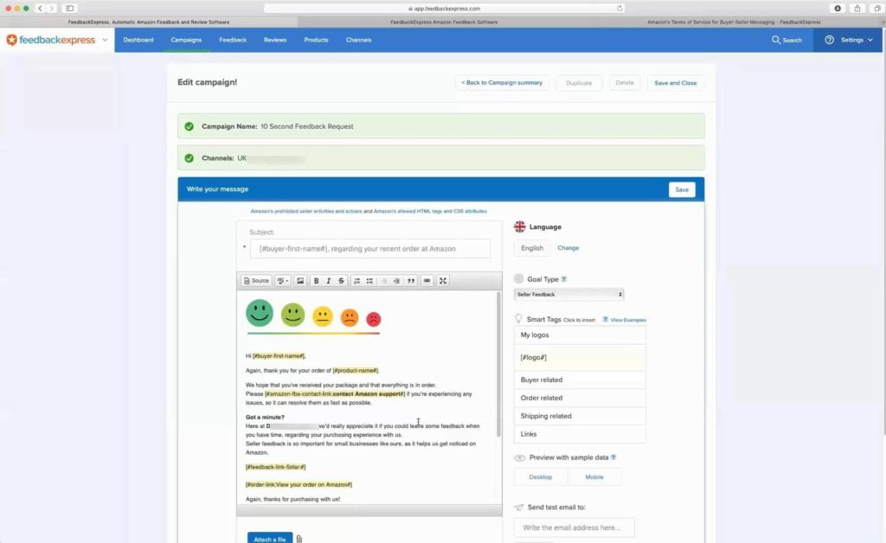Open the Reviews tab

[x=275, y=40]
